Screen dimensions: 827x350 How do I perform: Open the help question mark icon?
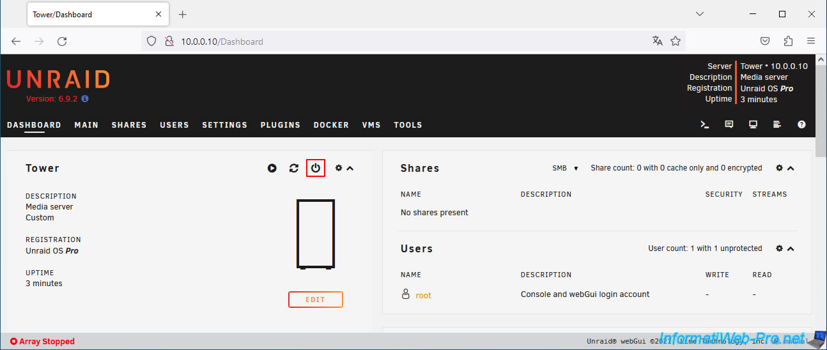(x=801, y=125)
